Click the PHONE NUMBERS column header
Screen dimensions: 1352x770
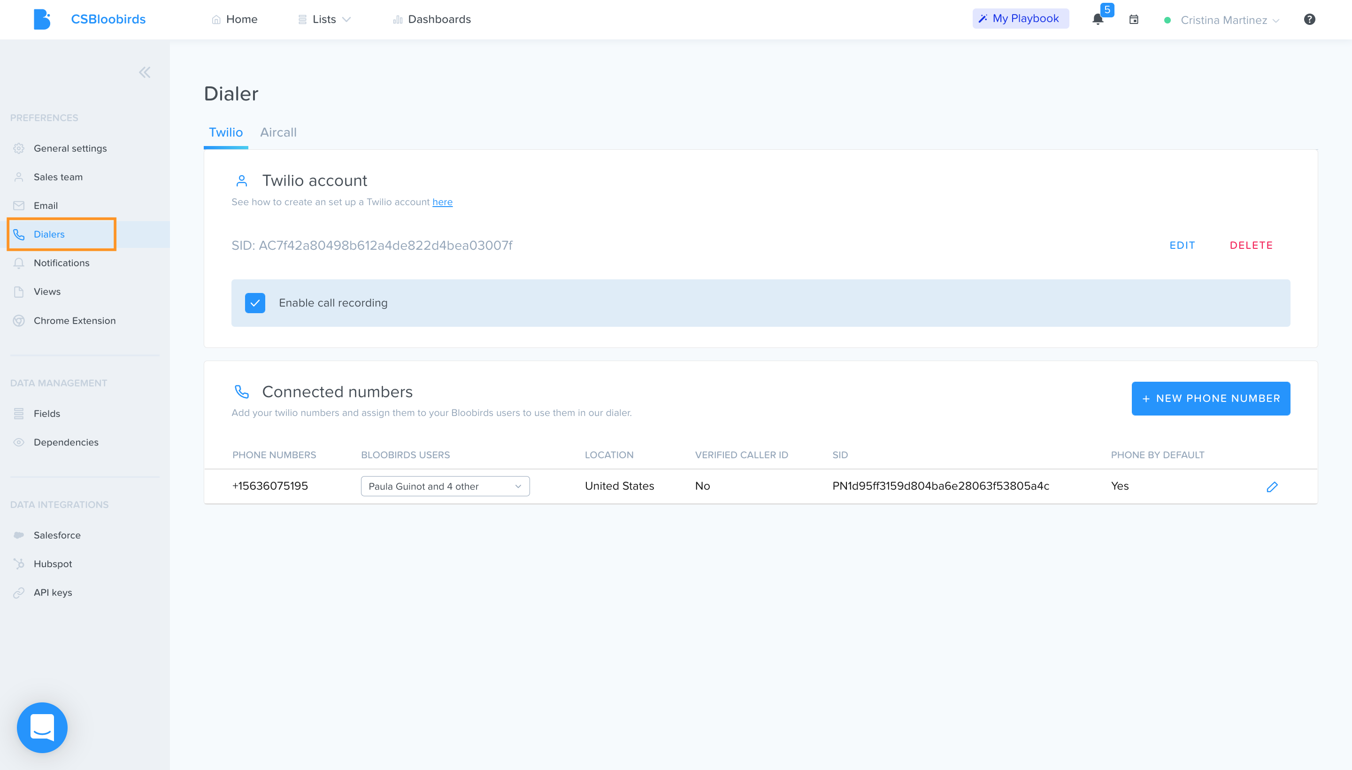[x=274, y=455]
